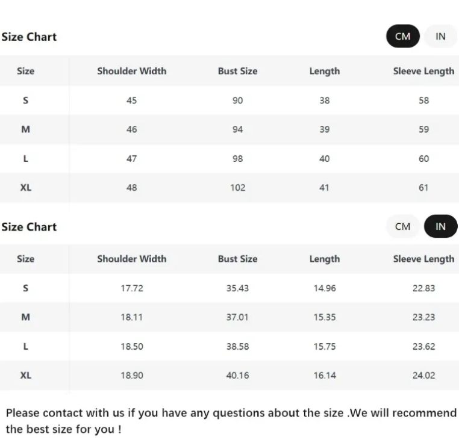Click the top Size Chart heading
Screen dimensions: 459x443
29,37
